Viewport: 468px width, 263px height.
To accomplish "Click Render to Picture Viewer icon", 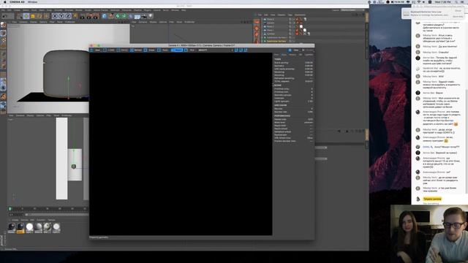I will point(89,16).
